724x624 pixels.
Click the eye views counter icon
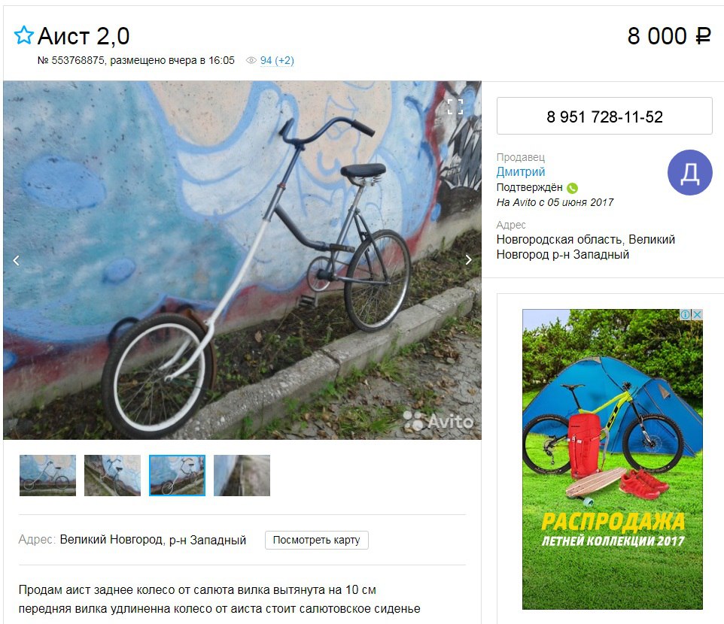[251, 60]
